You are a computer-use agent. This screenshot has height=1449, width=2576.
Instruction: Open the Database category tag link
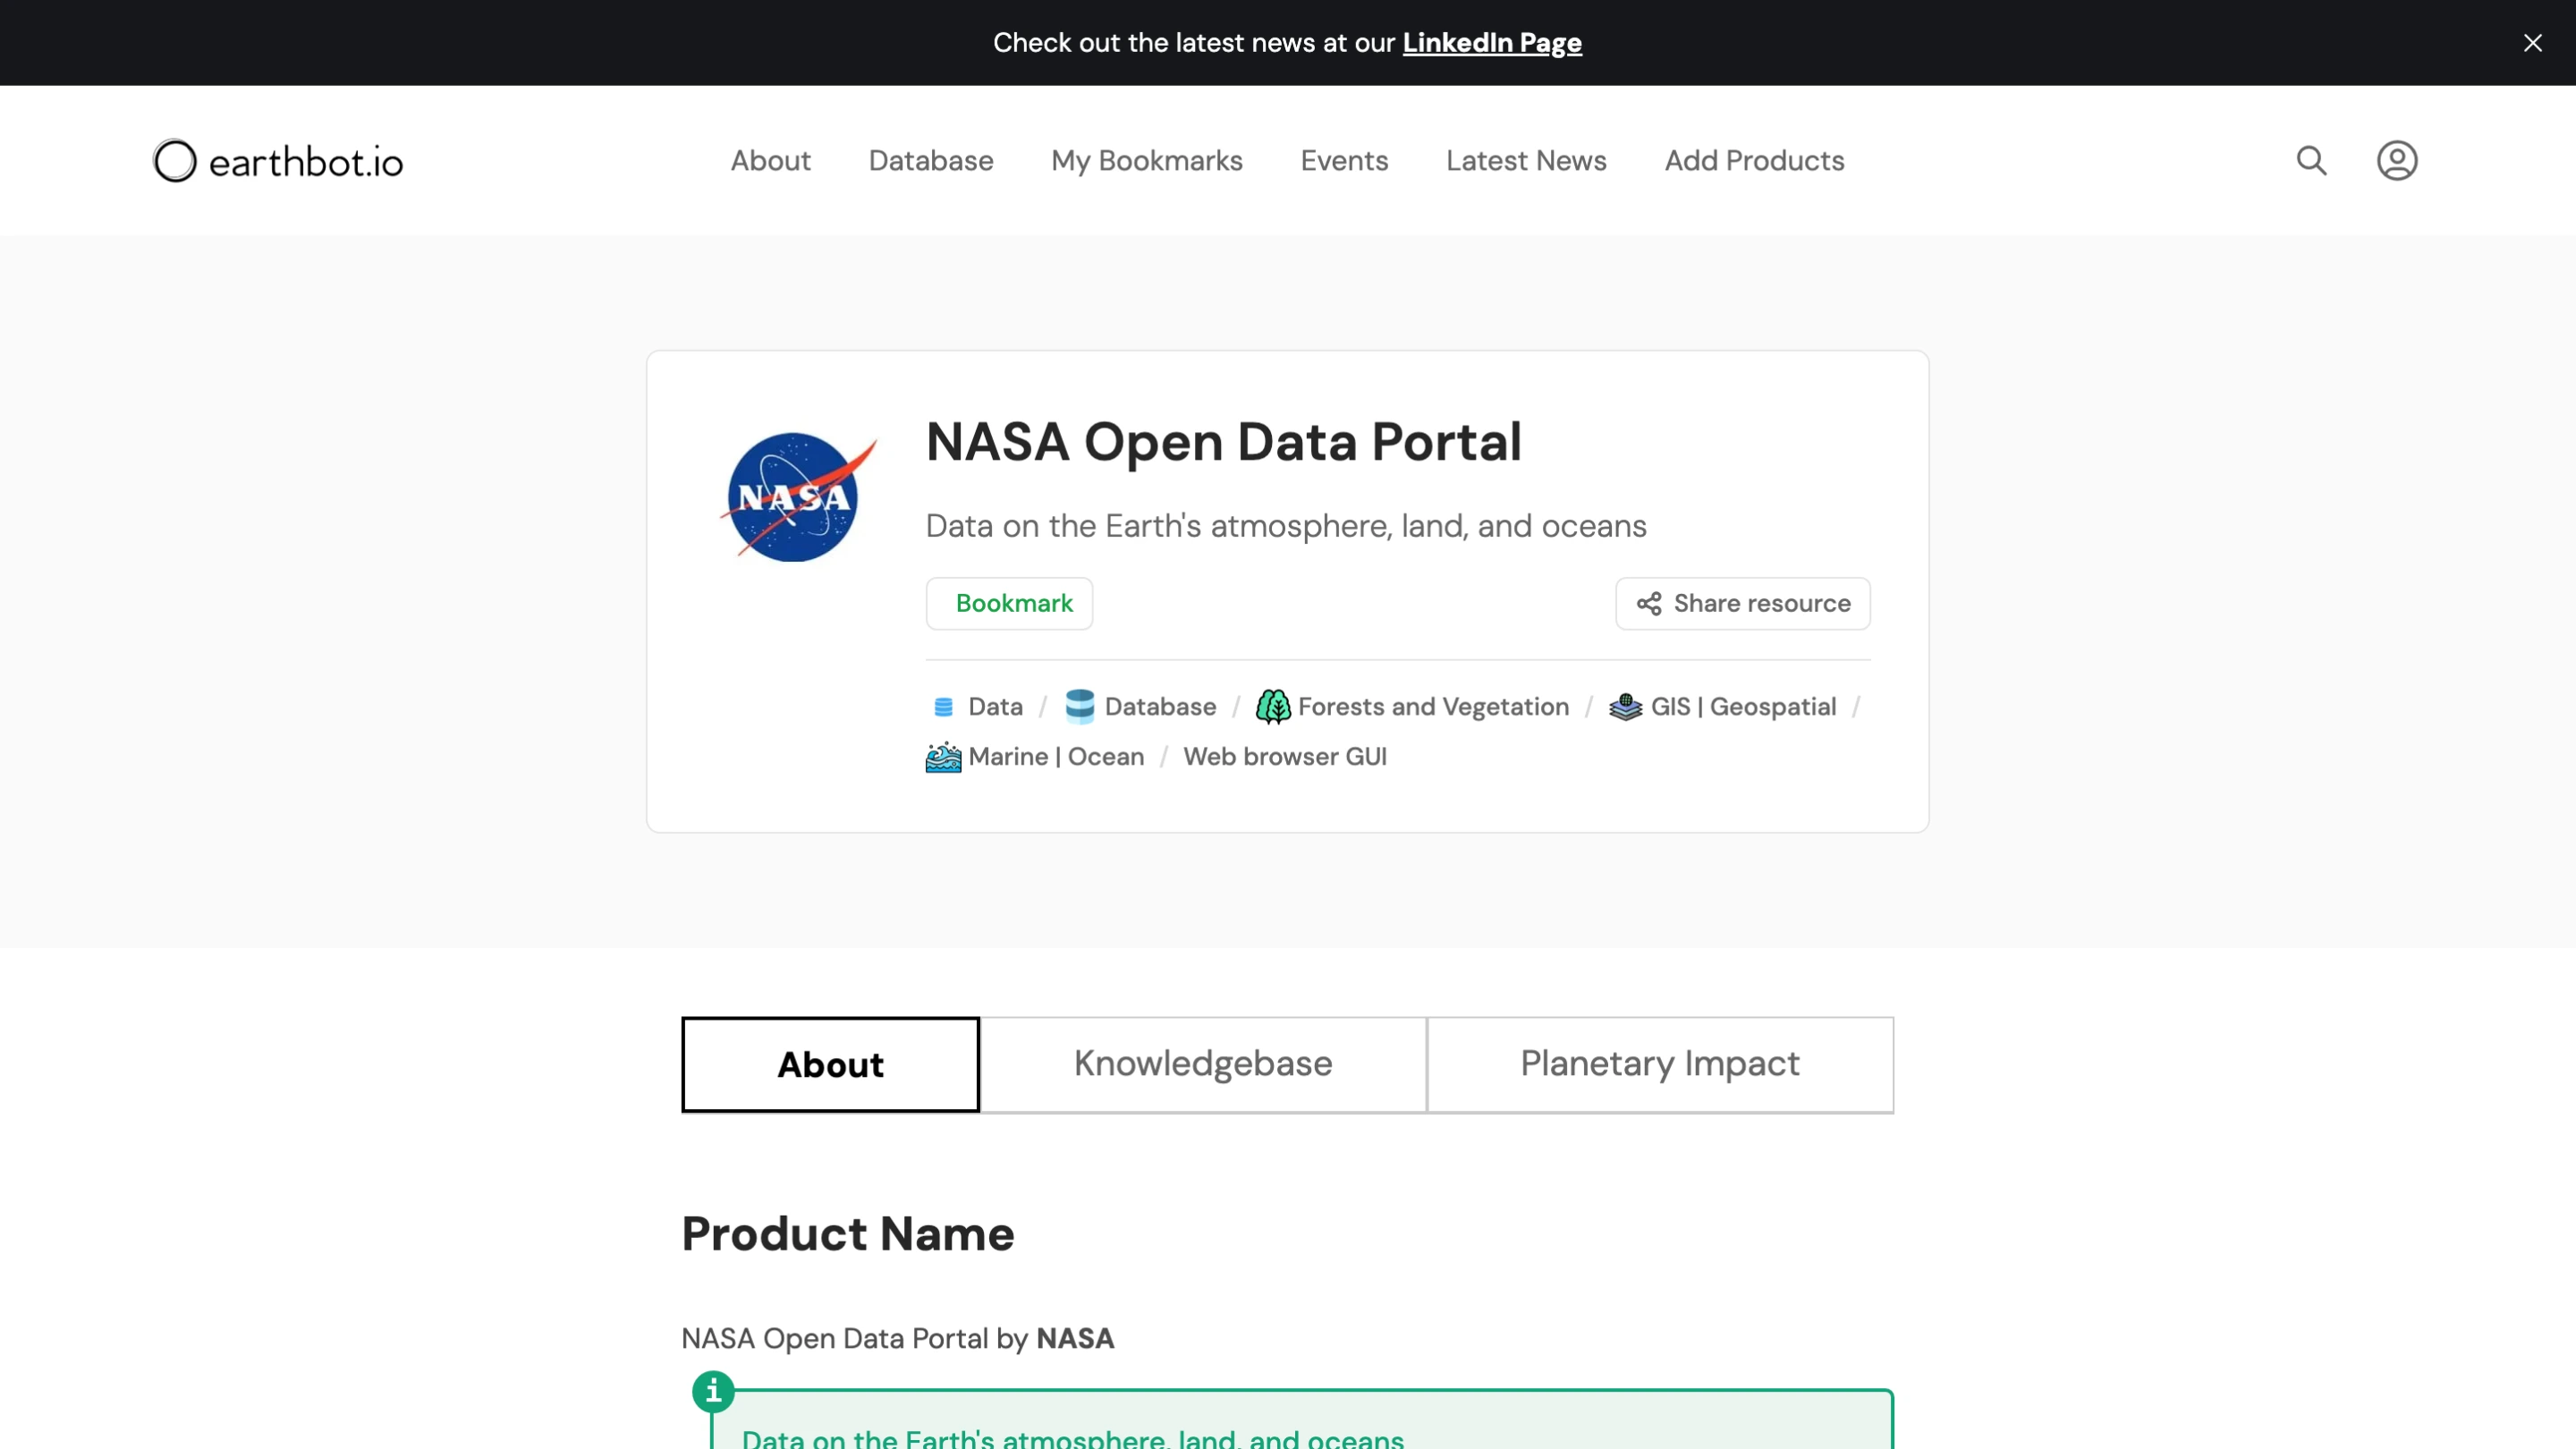tap(1160, 707)
